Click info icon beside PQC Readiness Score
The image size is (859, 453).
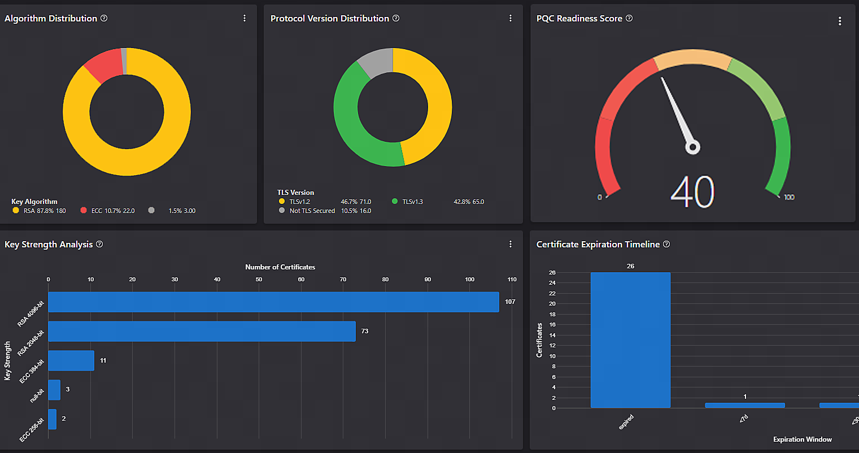click(629, 18)
